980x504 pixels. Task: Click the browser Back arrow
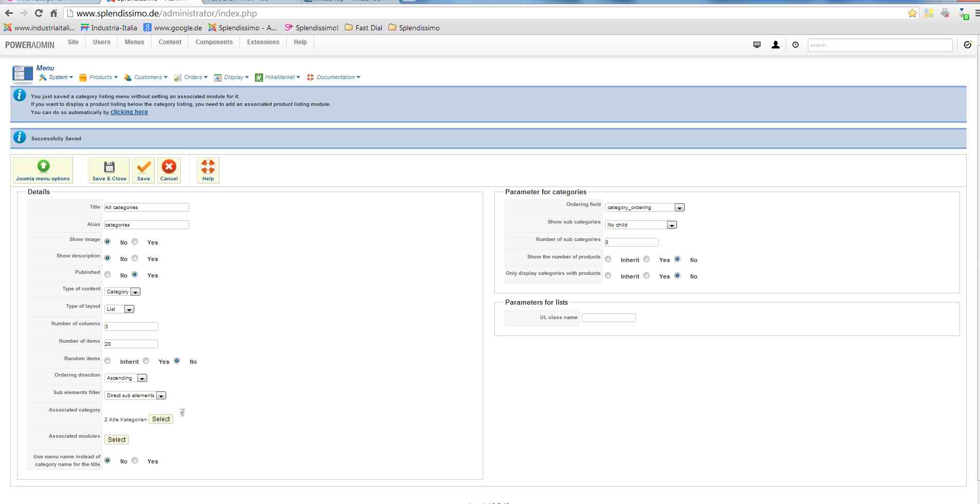pos(9,13)
